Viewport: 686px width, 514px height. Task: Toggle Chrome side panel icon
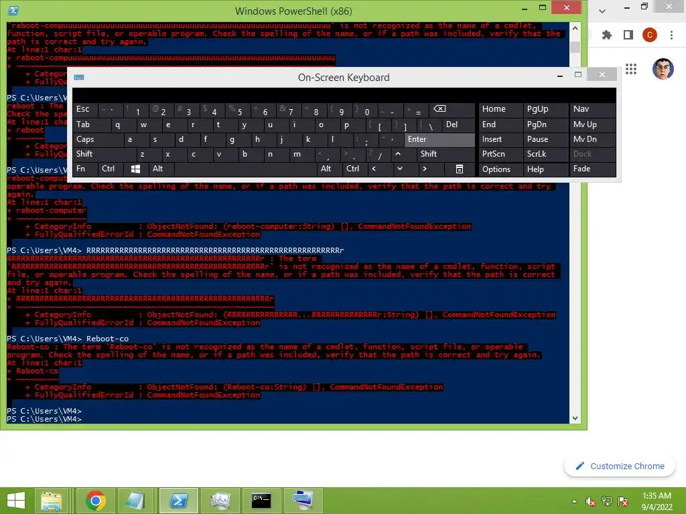(x=628, y=35)
